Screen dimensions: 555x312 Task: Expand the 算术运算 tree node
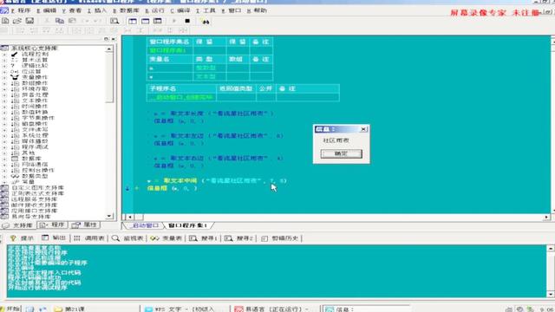[x=4, y=60]
